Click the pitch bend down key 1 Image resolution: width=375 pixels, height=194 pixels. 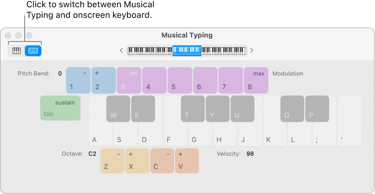[x=78, y=80]
